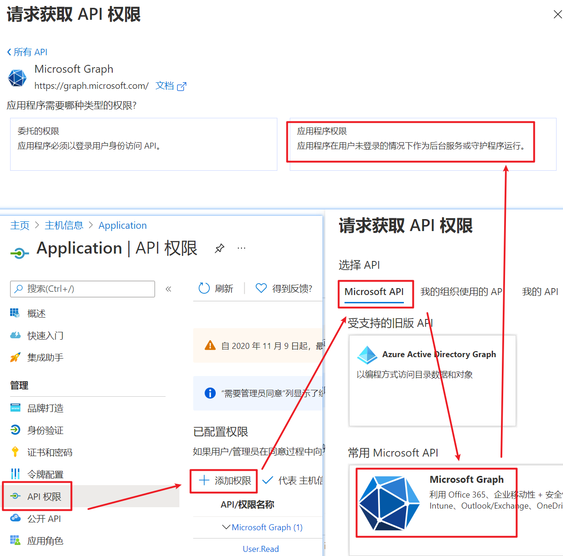Switch to Microsoft API tab
The height and width of the screenshot is (556, 563).
click(x=374, y=292)
